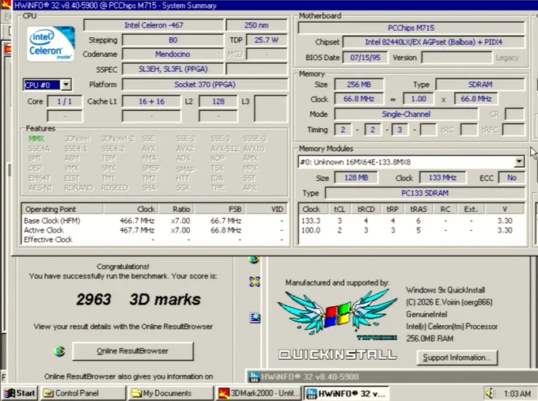Screen dimensions: 538x401
Task: Click the volume speaker tray icon
Action: 491,393
